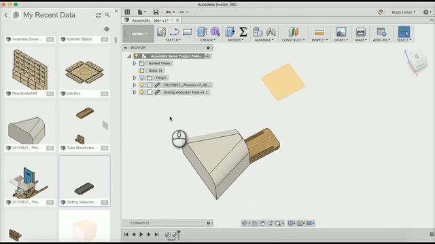Collapse the root assembly tree node
Viewport: 435px width, 244px height.
(129, 56)
